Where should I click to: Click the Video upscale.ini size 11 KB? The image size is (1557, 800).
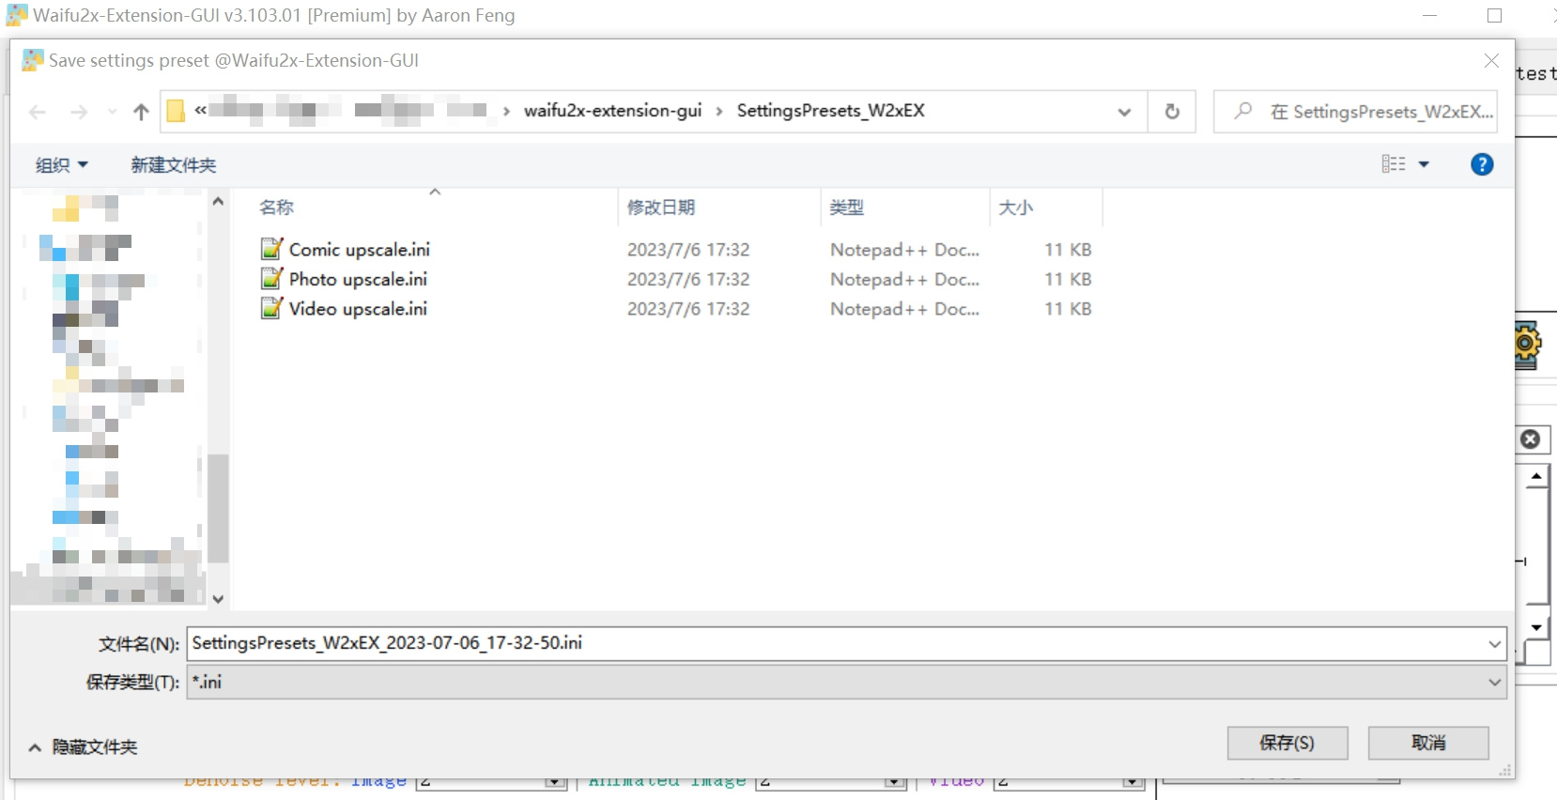point(1068,309)
